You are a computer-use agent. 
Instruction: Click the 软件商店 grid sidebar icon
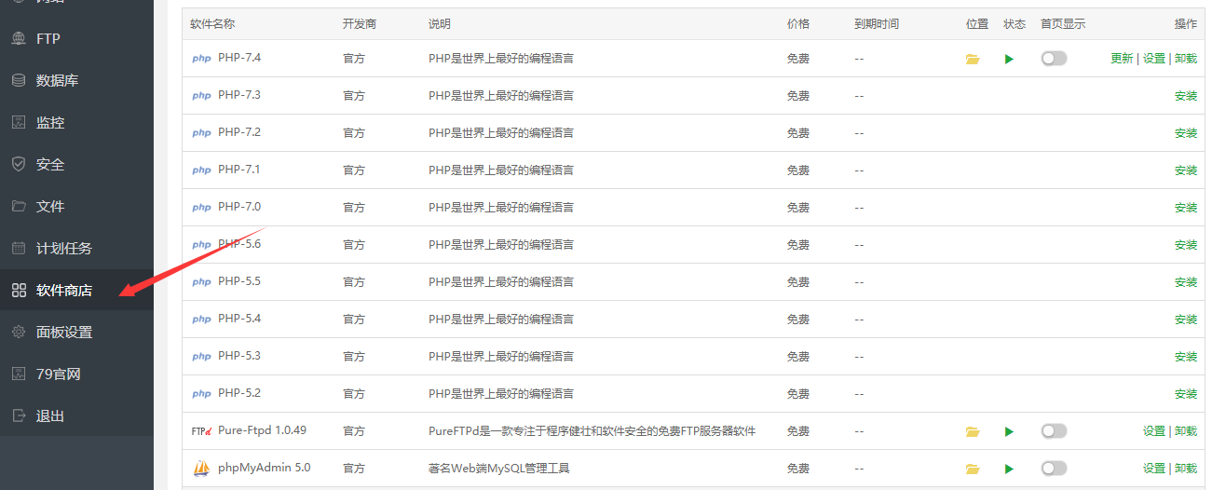19,290
